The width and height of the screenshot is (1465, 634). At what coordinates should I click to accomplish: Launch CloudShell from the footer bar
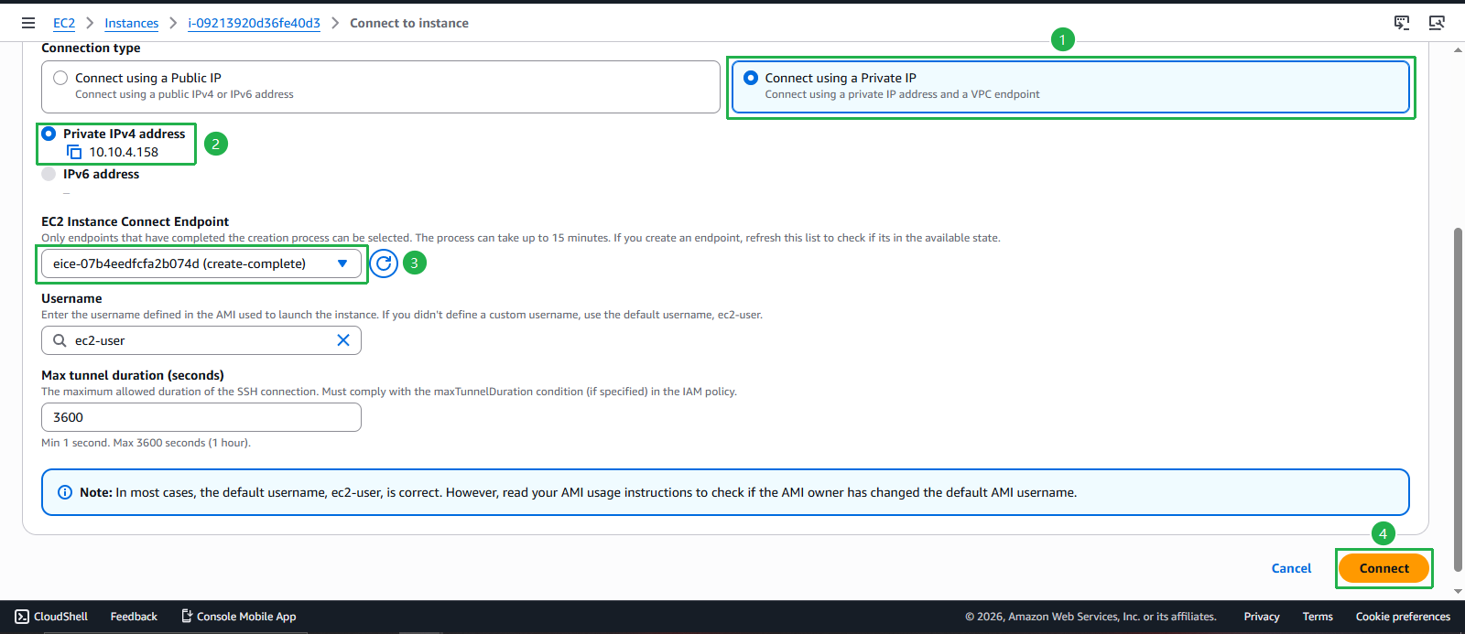click(x=51, y=617)
